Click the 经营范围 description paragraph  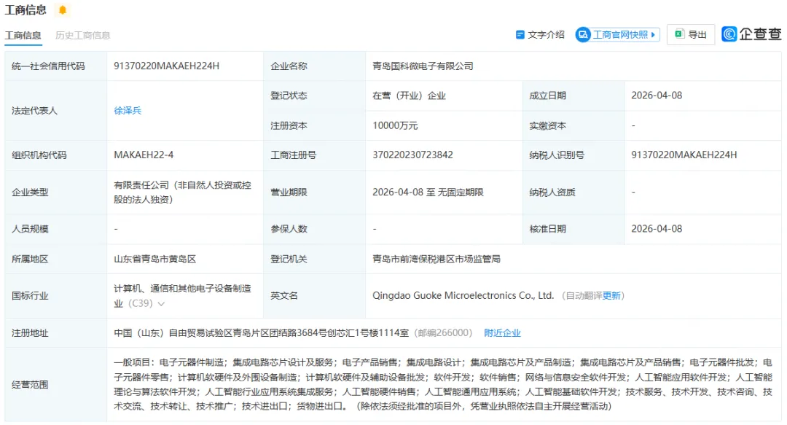click(x=443, y=384)
